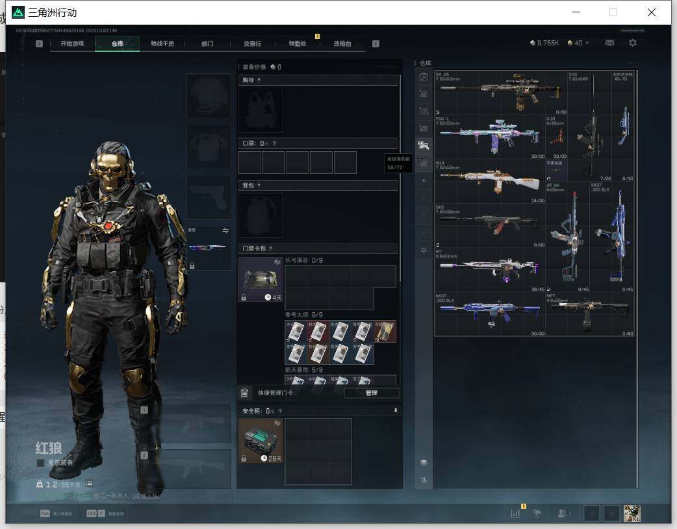Open the 部门 tab
The width and height of the screenshot is (677, 529).
tap(207, 43)
